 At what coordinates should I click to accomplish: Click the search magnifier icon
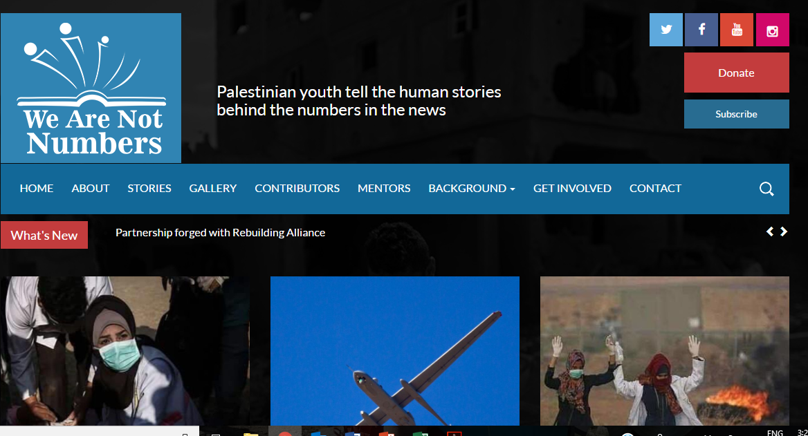pyautogui.click(x=766, y=189)
